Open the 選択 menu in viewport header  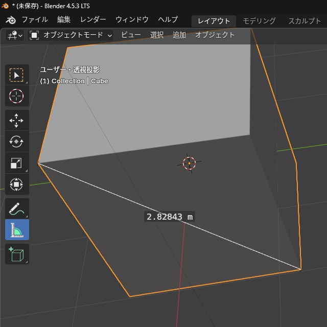(x=157, y=35)
